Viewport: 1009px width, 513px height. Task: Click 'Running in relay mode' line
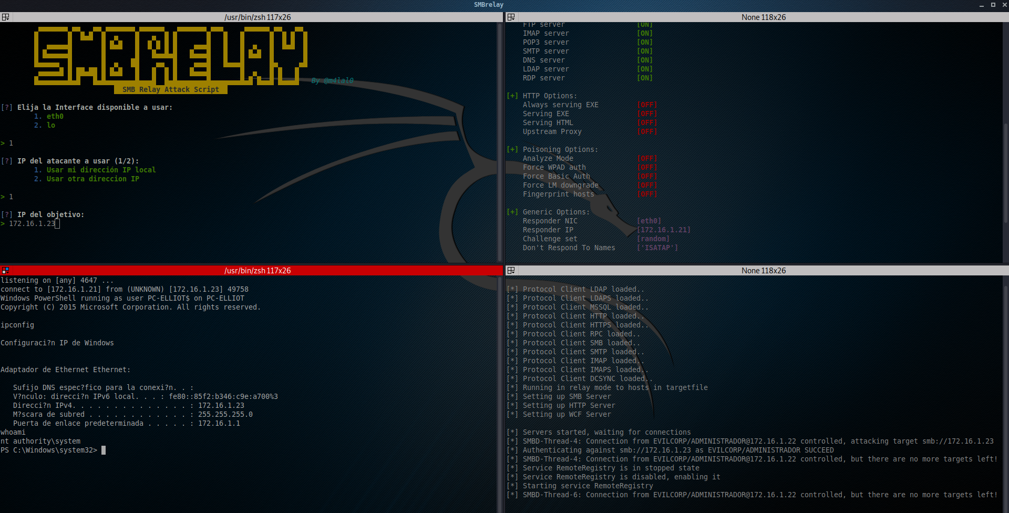tap(608, 388)
